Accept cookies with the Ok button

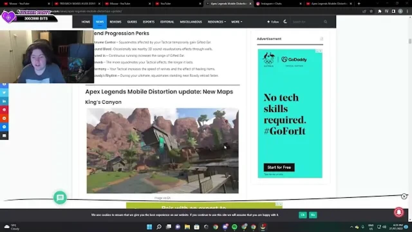[x=303, y=215]
